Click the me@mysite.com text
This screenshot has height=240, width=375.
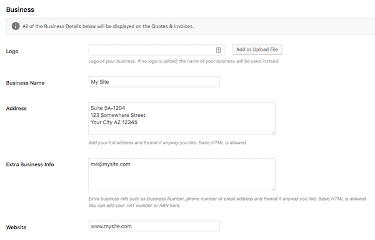[x=110, y=164]
